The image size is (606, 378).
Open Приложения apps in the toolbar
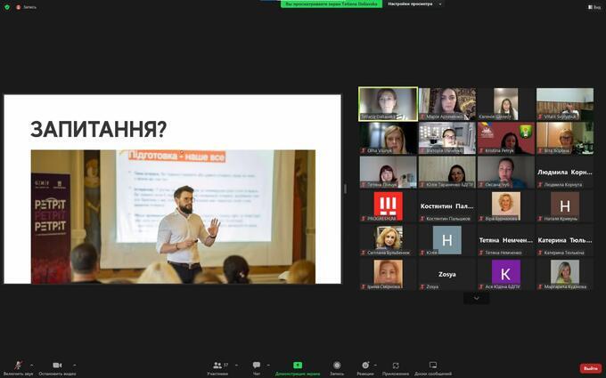click(396, 366)
